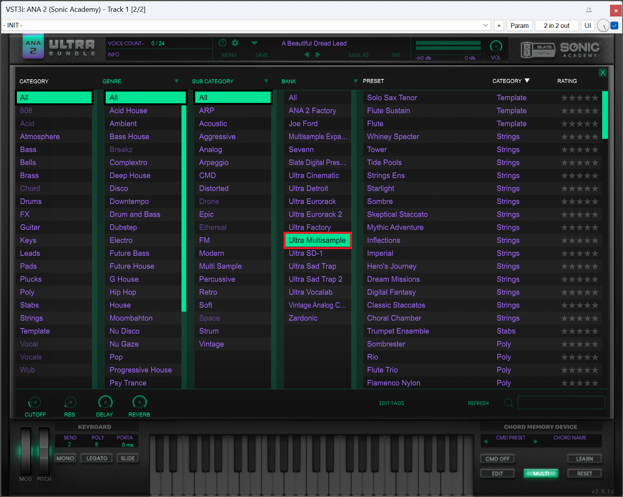Click the plus button beside preset bar
The height and width of the screenshot is (497, 623).
(x=499, y=26)
